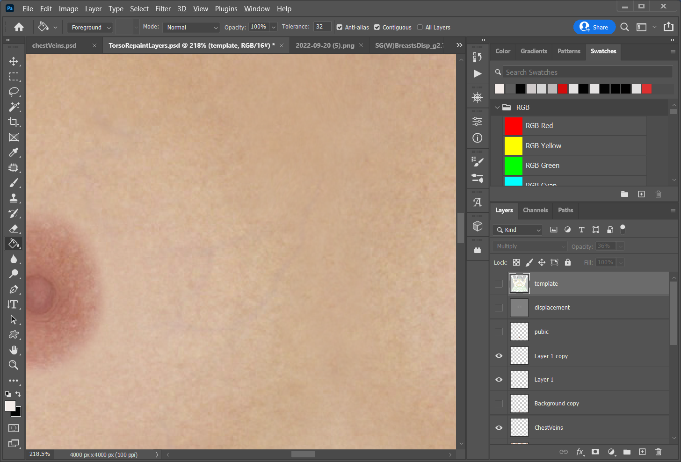Open the Swatches panel menu
The height and width of the screenshot is (462, 681).
tap(673, 51)
